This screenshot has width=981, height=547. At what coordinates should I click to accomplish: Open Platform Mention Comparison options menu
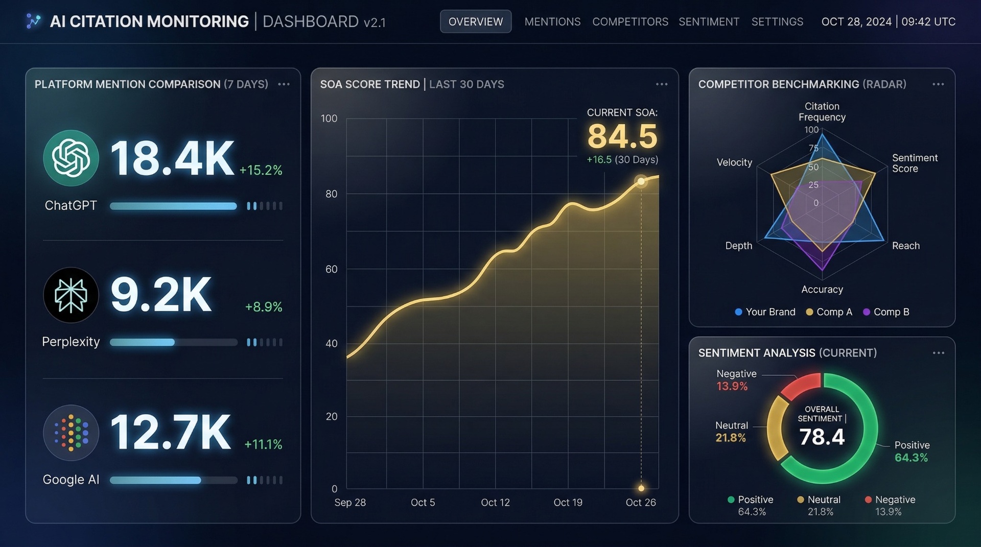coord(284,84)
